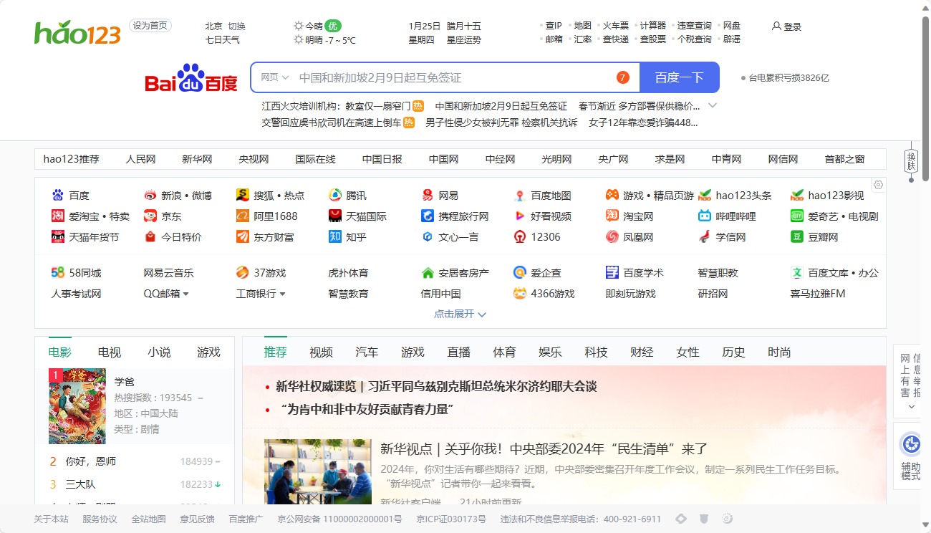This screenshot has width=931, height=533.
Task: Switch to the 电视 tab
Action: 110,352
